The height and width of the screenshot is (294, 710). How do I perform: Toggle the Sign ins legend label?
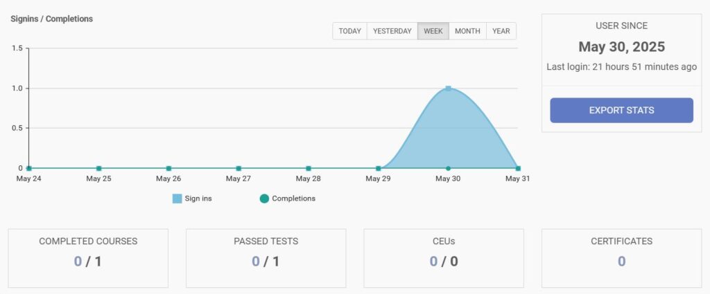click(x=198, y=199)
